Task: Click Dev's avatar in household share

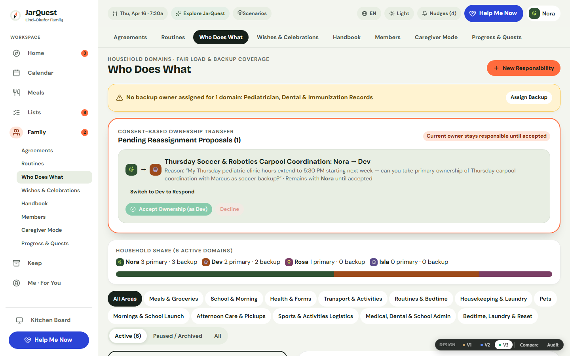Action: (x=205, y=262)
